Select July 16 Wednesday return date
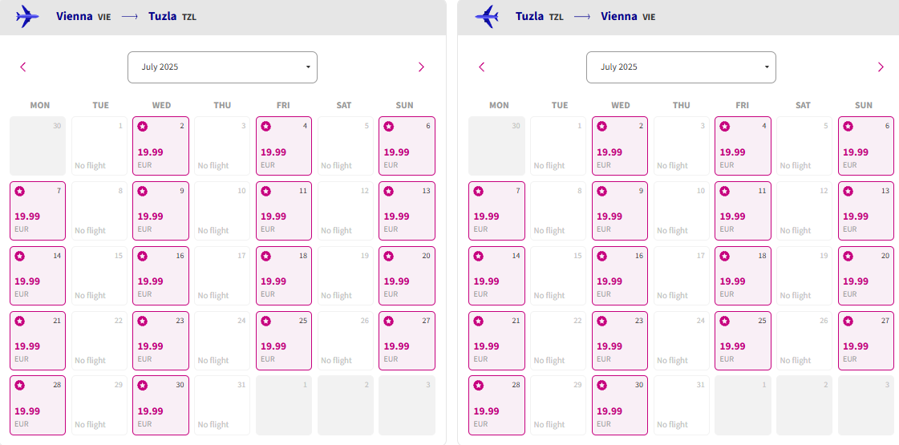899x445 pixels. pyautogui.click(x=620, y=276)
